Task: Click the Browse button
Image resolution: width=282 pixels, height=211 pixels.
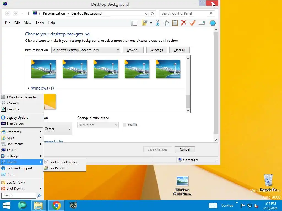Action: coord(133,50)
